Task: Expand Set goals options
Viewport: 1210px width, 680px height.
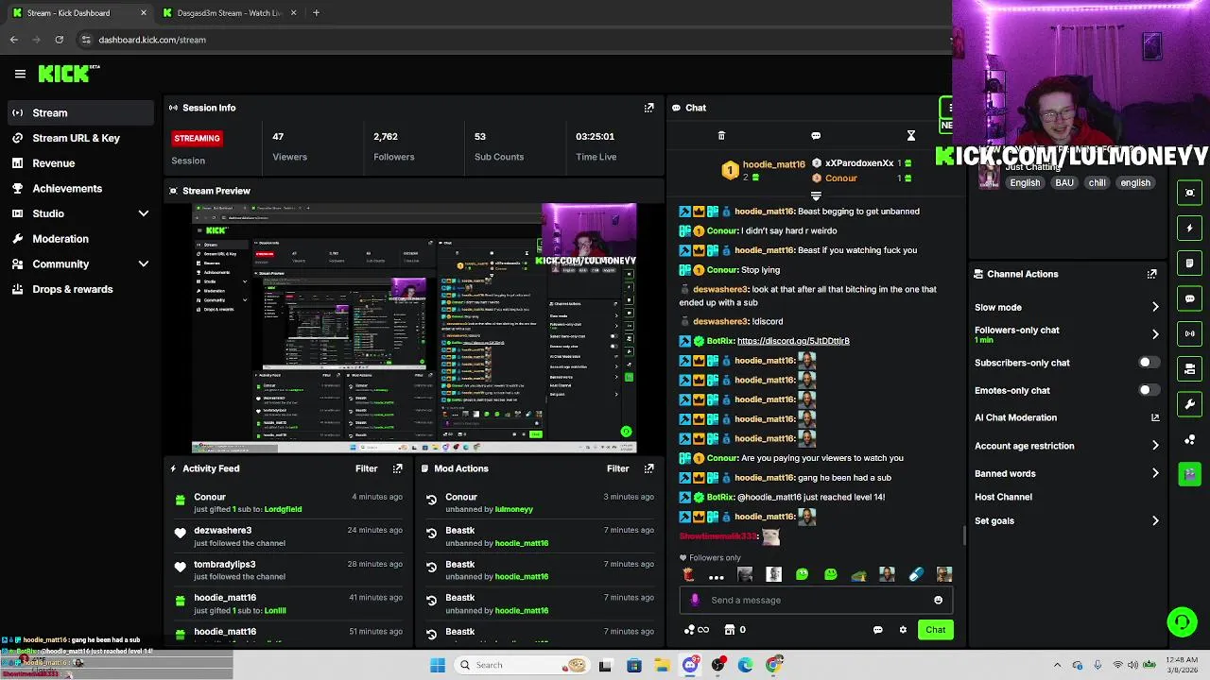Action: [1155, 520]
